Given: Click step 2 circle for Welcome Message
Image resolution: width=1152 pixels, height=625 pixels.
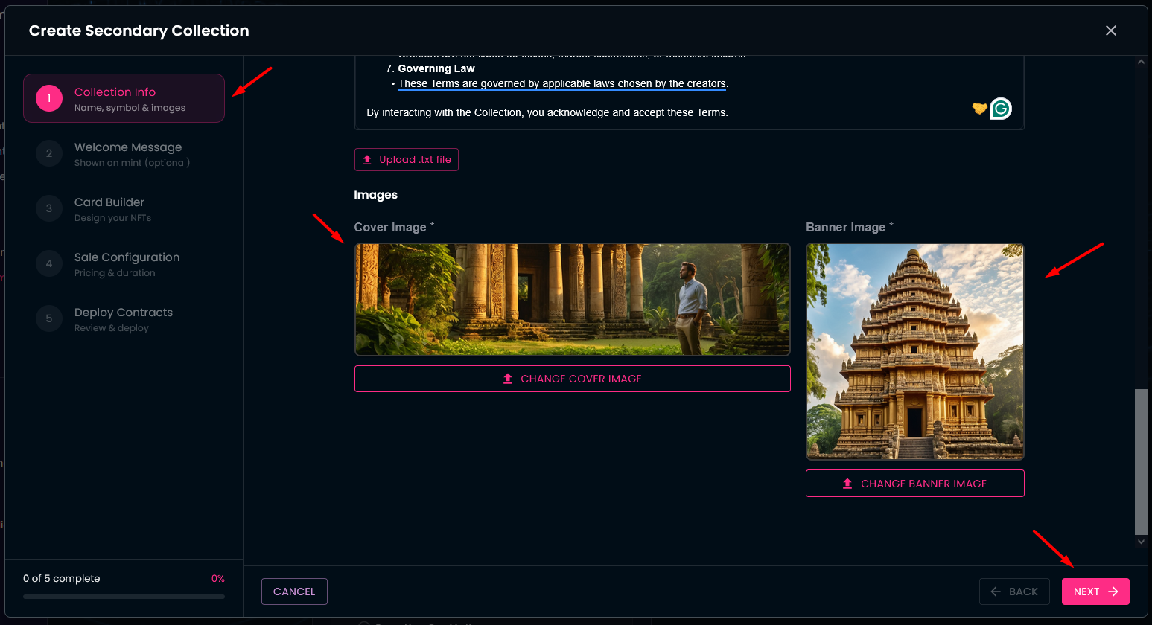Looking at the screenshot, I should 49,153.
